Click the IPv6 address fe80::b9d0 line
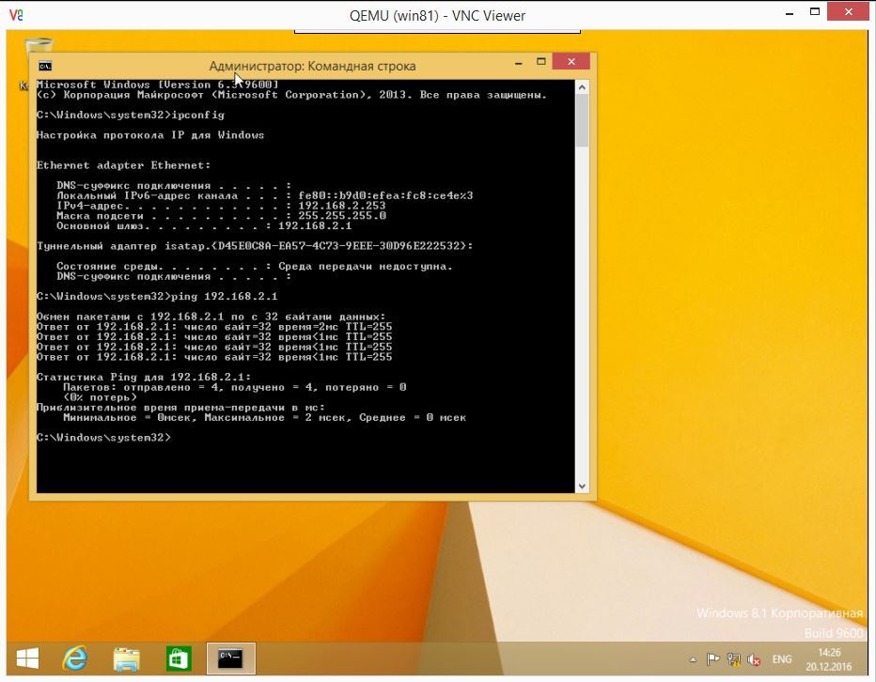This screenshot has height=682, width=876. pyautogui.click(x=265, y=195)
